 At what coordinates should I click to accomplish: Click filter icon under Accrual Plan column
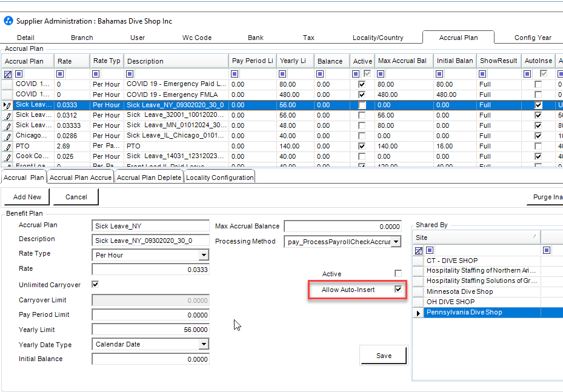pos(19,74)
